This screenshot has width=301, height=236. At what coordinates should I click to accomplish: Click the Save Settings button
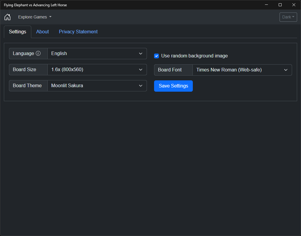[173, 86]
